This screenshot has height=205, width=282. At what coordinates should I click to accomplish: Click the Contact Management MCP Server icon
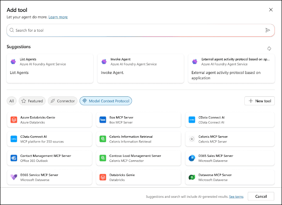(x=13, y=158)
